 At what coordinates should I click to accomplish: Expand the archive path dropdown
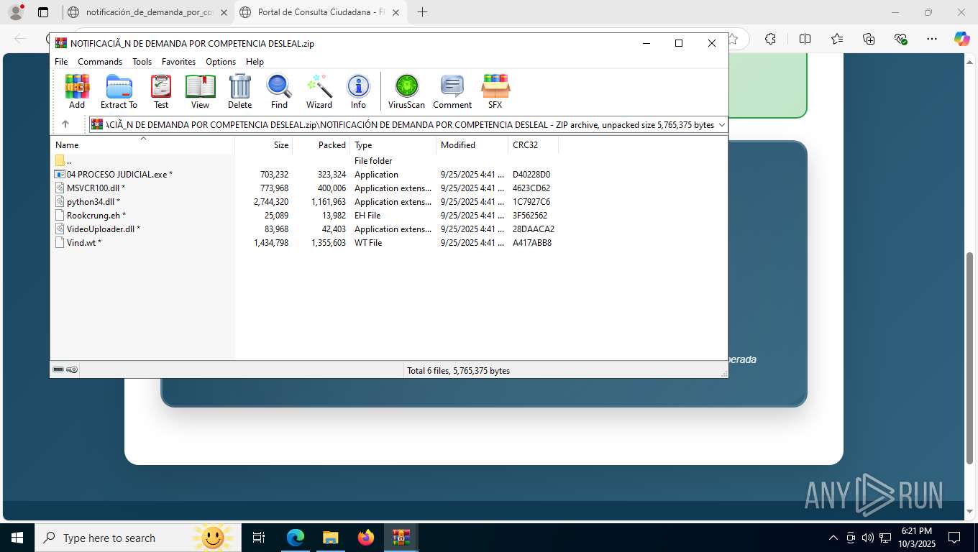[721, 125]
